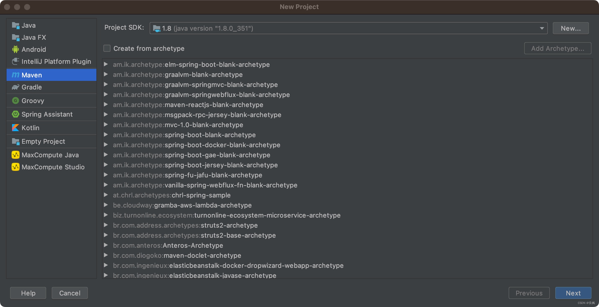Click the Java FX folder icon
This screenshot has width=599, height=307.
coord(16,37)
